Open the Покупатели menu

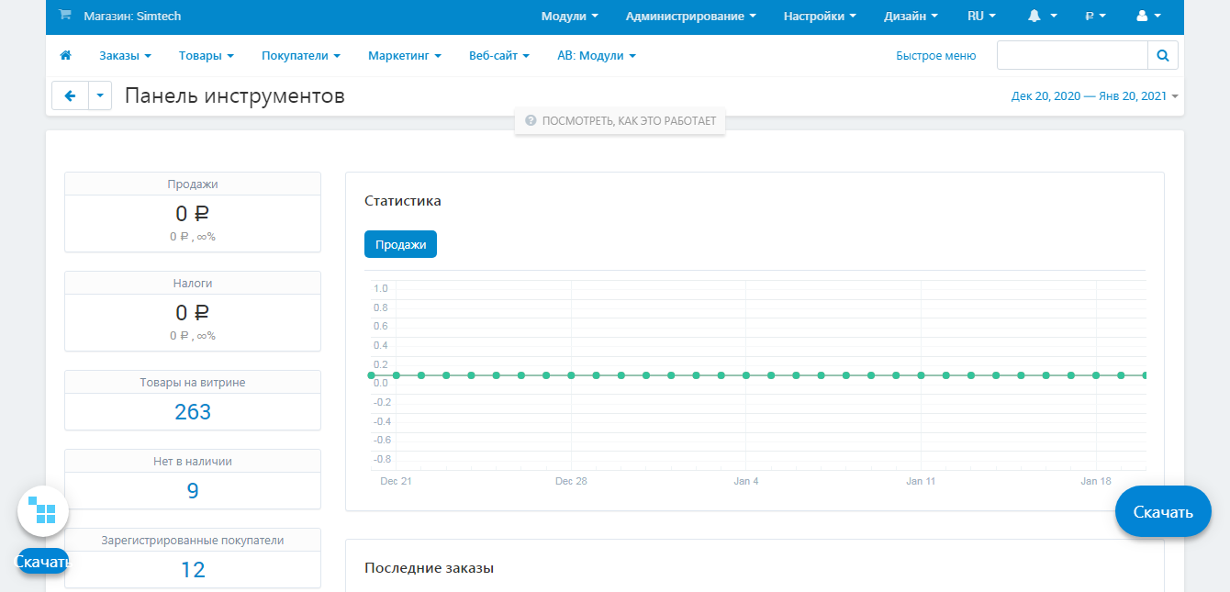301,56
